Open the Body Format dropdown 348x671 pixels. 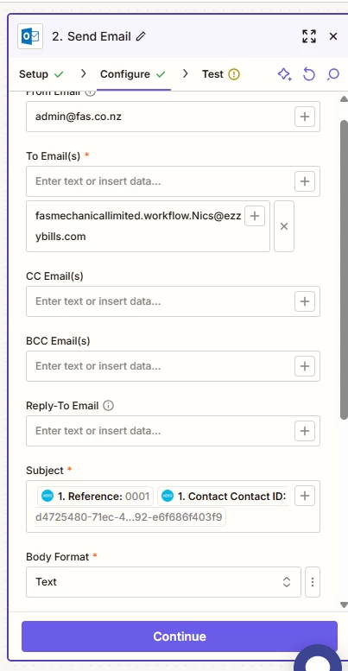163,582
